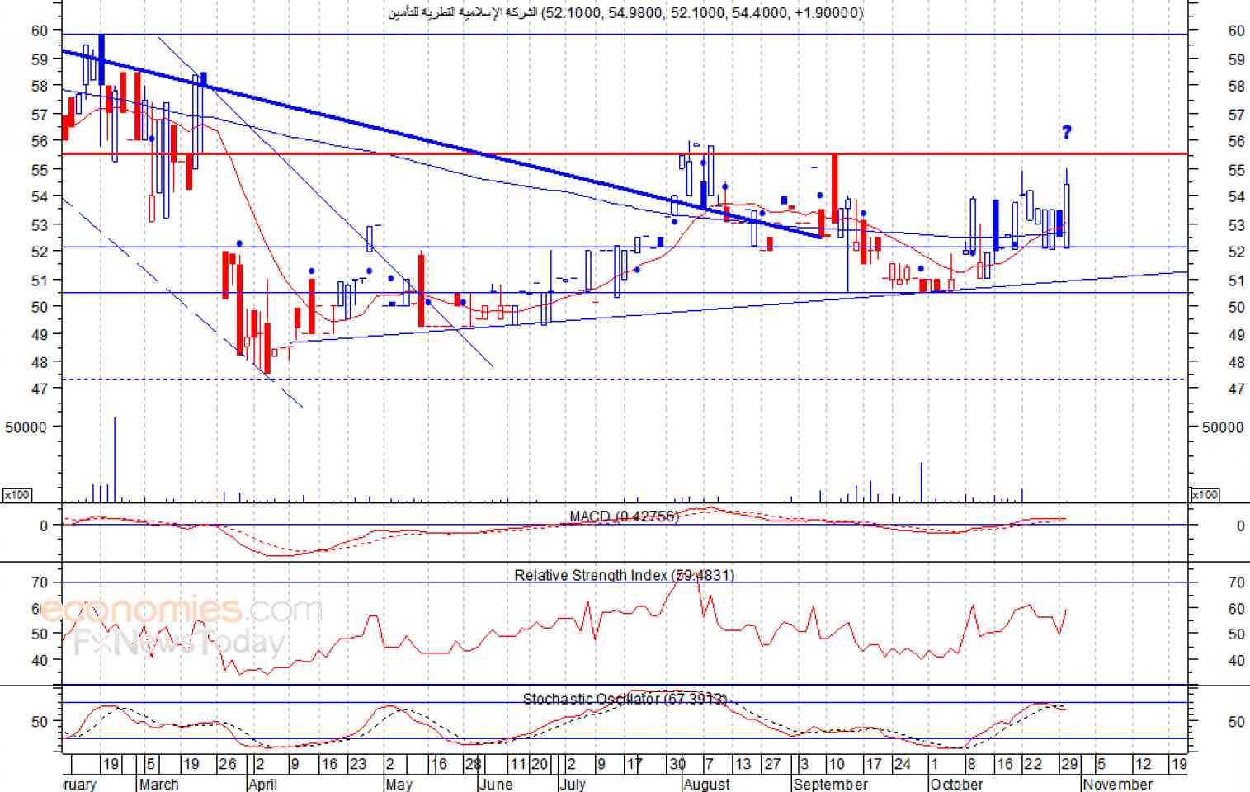Click the 40 RSI level on the right axis
The width and height of the screenshot is (1250, 792).
pyautogui.click(x=1236, y=660)
